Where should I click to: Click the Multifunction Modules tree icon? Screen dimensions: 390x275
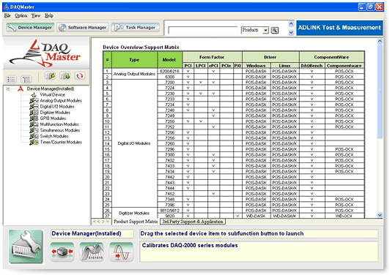pyautogui.click(x=34, y=124)
